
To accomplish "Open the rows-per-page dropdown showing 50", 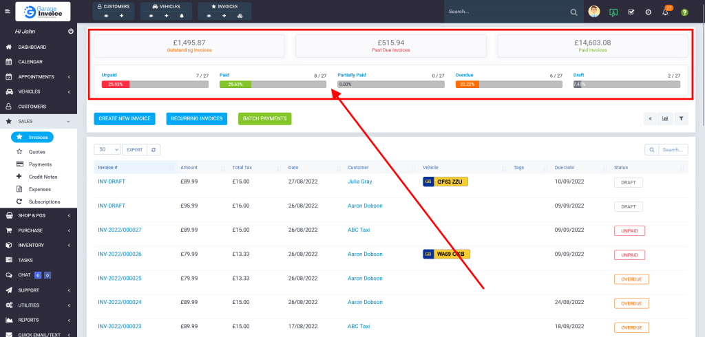I will [x=107, y=149].
